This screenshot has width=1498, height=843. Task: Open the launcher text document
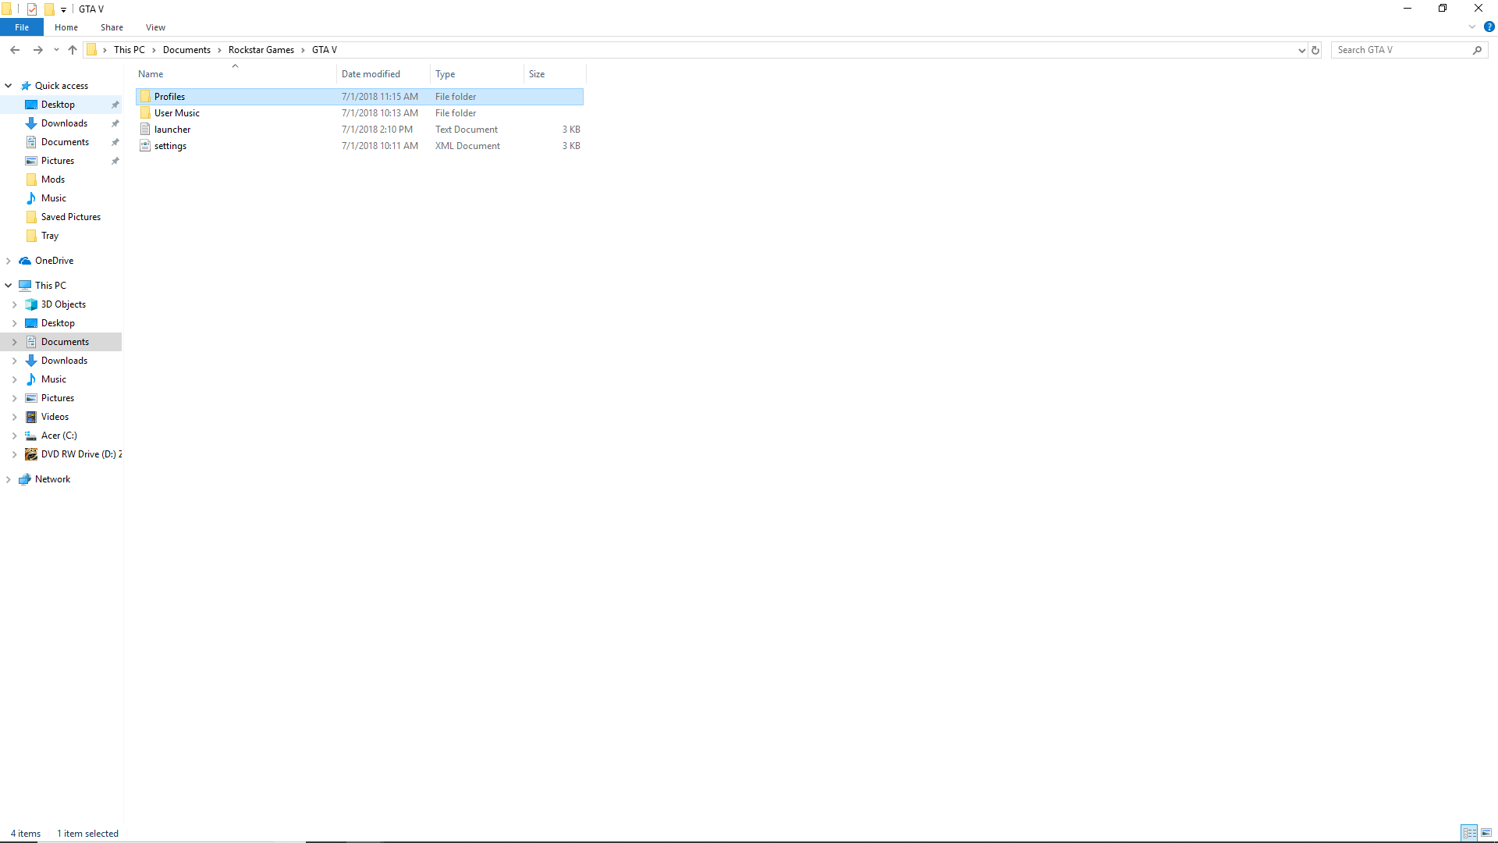172,130
